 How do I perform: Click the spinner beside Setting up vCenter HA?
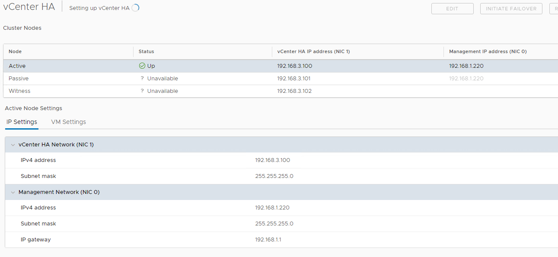point(135,8)
